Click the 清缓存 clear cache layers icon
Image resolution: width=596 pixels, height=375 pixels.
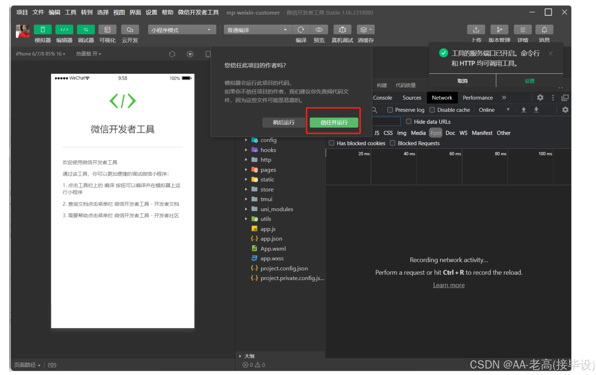click(365, 30)
